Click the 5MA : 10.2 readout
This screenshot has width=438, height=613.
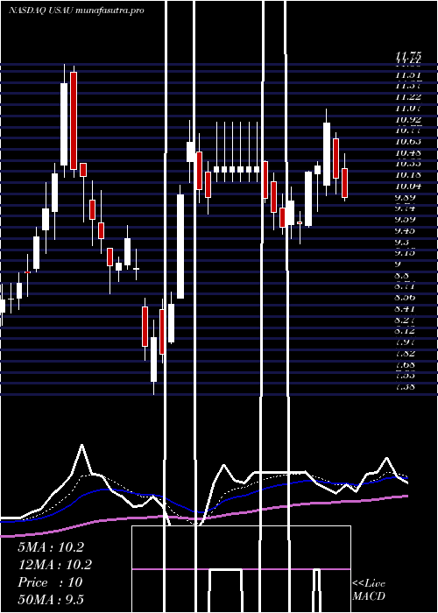click(51, 547)
